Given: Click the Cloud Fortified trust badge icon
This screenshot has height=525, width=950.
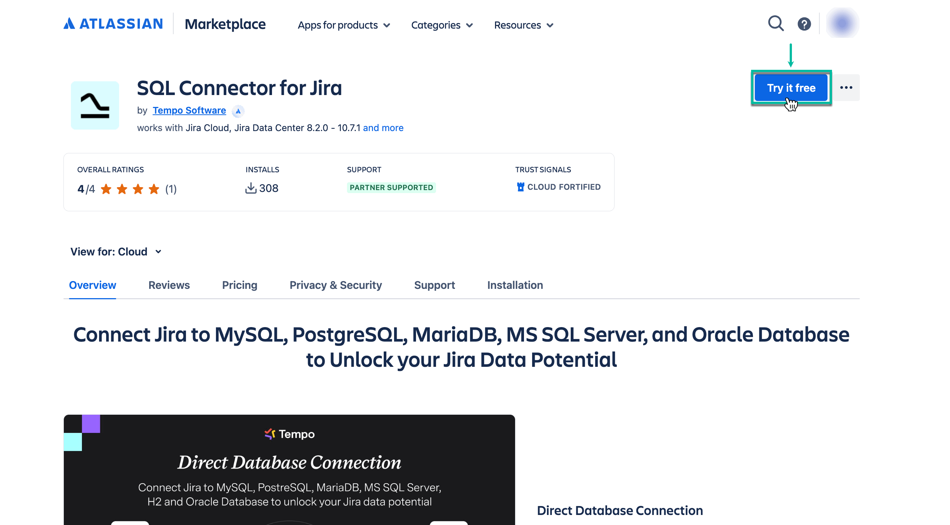Looking at the screenshot, I should [521, 186].
